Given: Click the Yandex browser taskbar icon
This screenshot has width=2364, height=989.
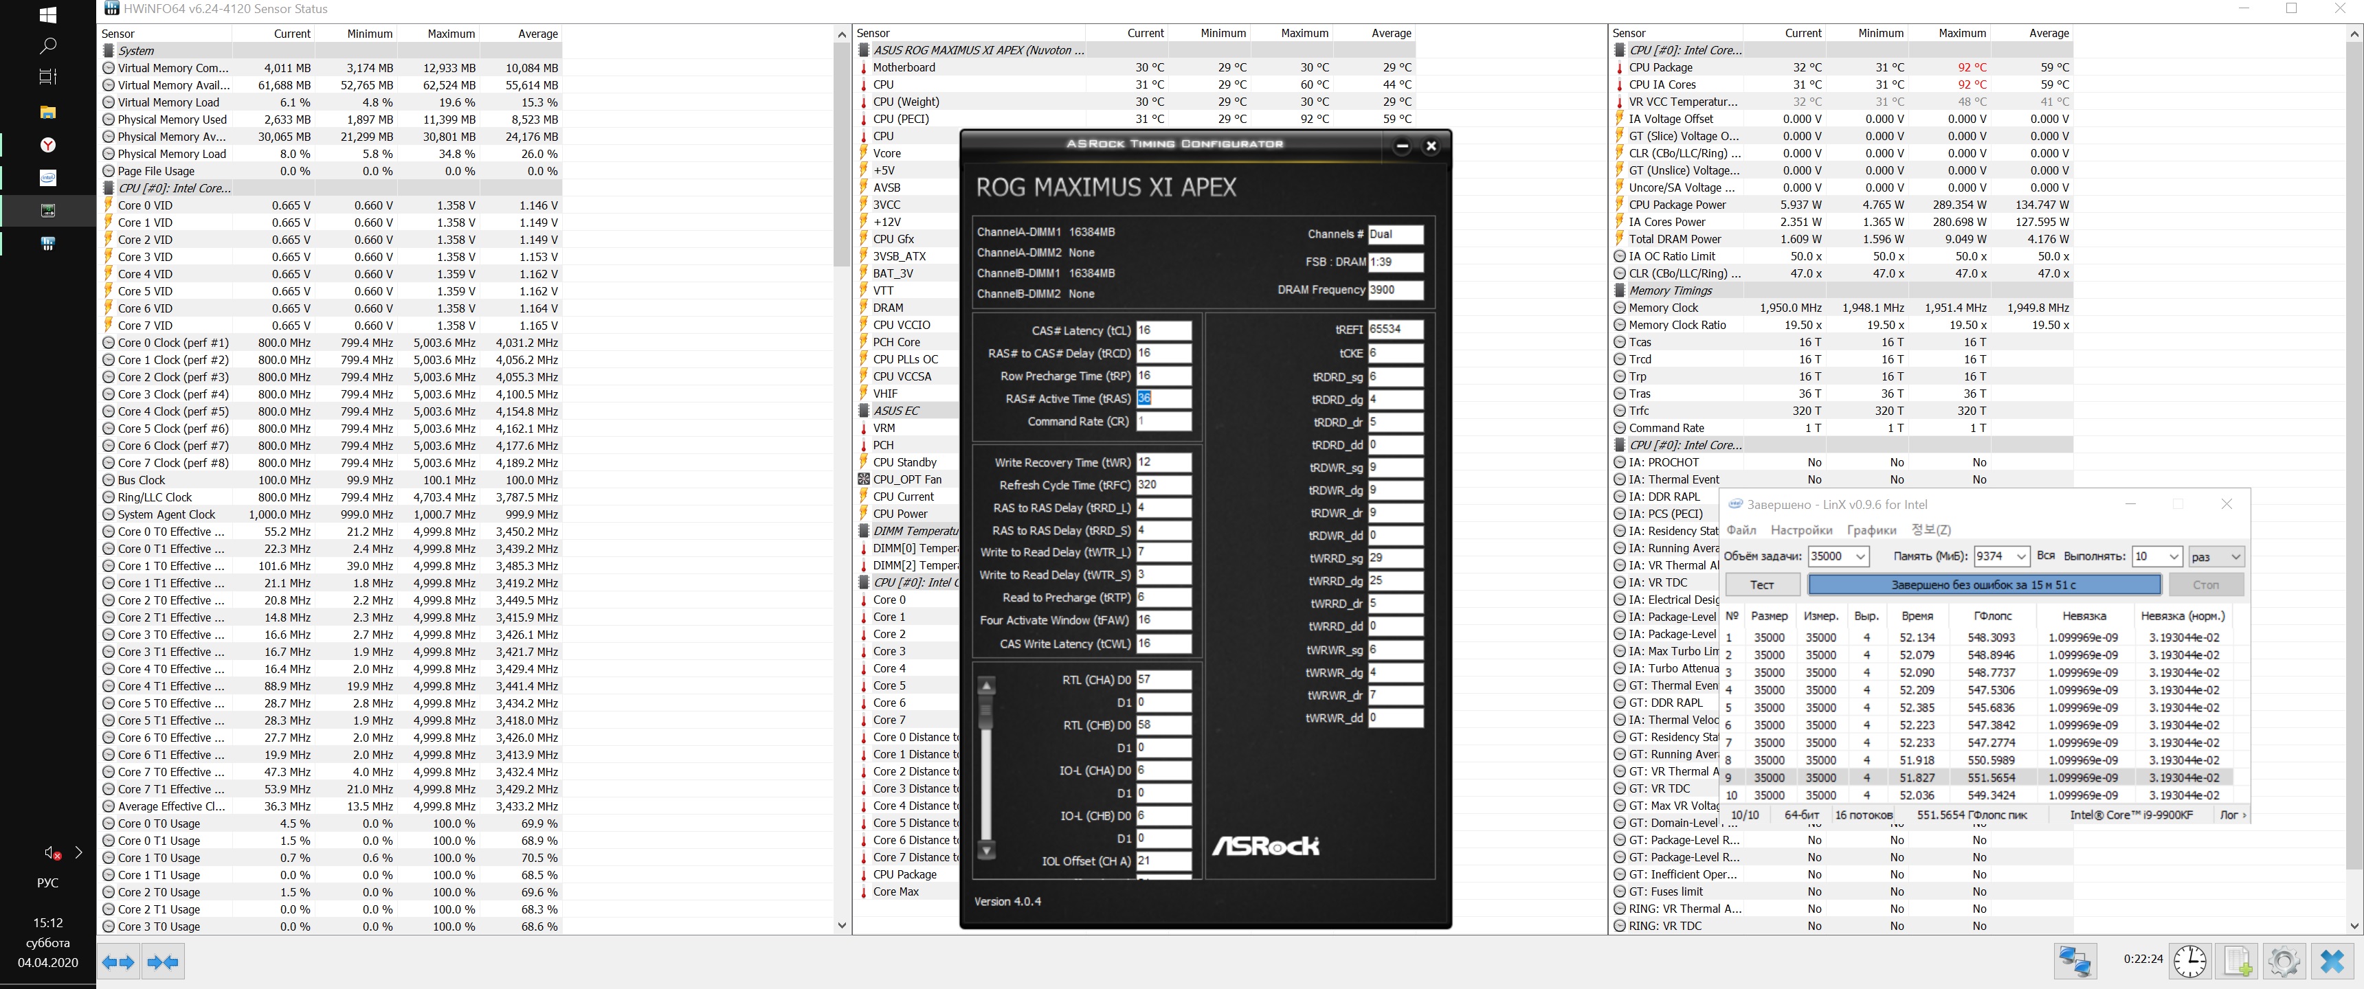Looking at the screenshot, I should click(x=47, y=145).
